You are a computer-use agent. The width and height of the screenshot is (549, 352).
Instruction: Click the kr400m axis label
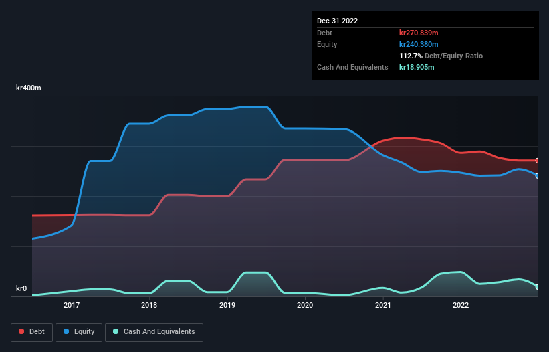tap(29, 88)
